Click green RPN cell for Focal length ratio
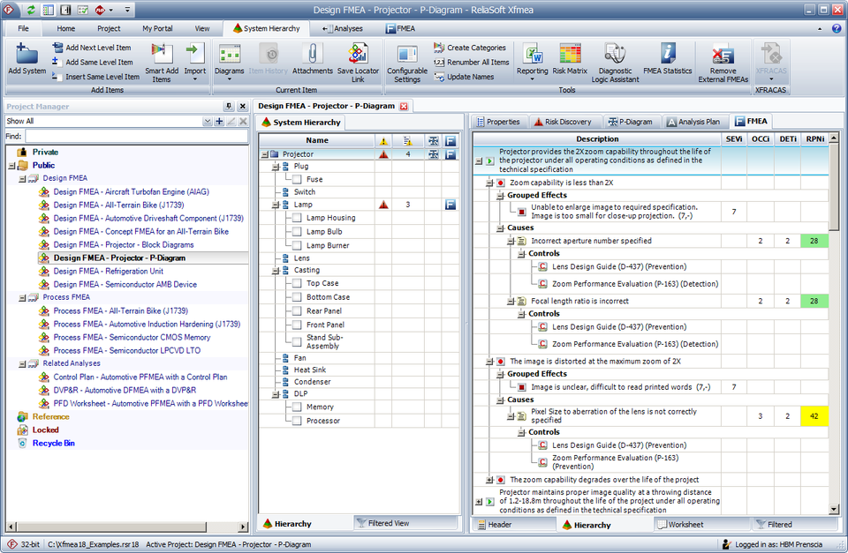This screenshot has width=848, height=553. tap(814, 302)
